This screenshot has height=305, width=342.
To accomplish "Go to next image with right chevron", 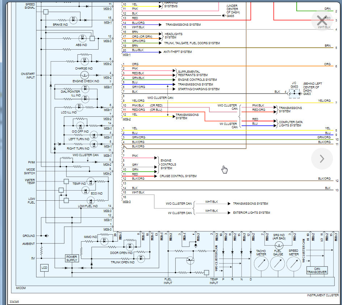I will coord(322,159).
